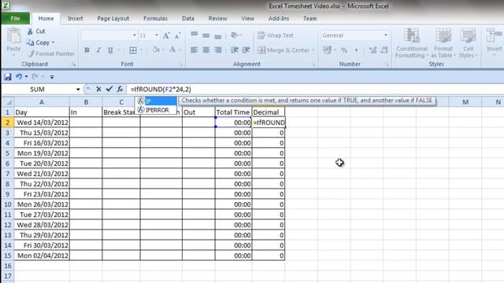Click Merge & Center button
Viewport: 504px width, 283px height.
pos(283,50)
